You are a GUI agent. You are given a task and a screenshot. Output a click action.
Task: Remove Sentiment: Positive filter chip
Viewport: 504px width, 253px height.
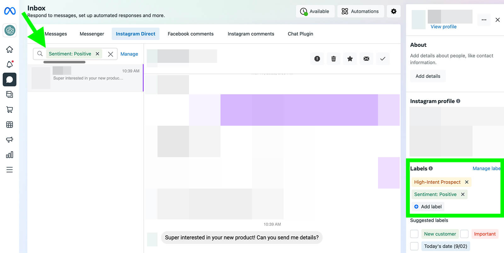click(98, 54)
